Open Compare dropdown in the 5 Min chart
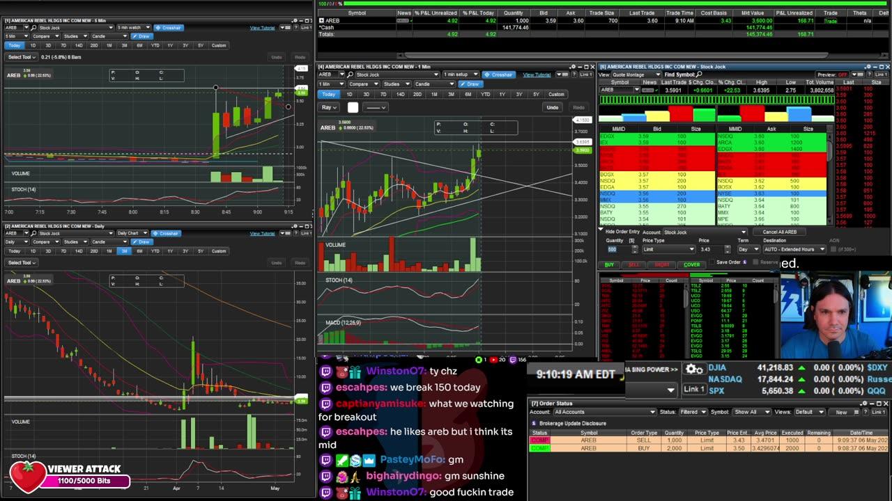Screen dimensions: 892x501 pos(45,36)
